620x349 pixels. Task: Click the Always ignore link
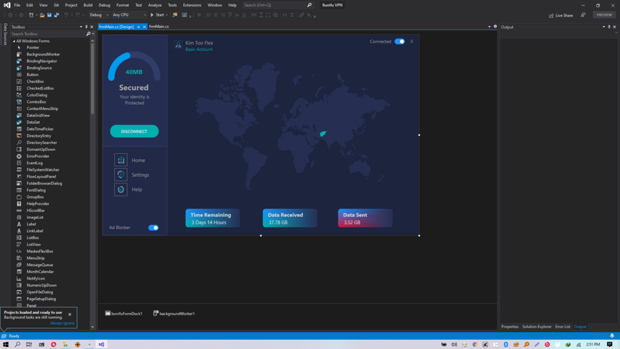[62, 323]
